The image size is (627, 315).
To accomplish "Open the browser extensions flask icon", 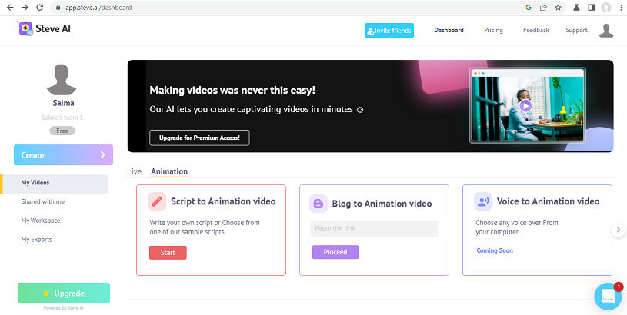I will pos(577,7).
